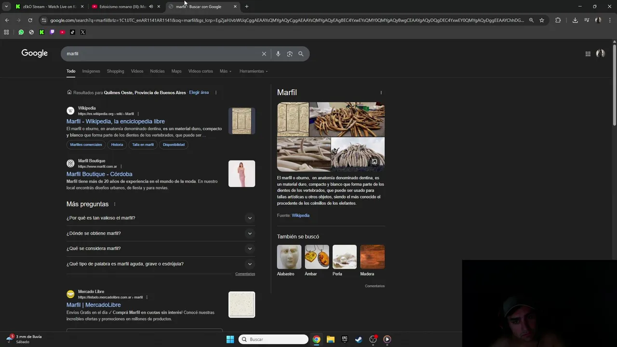
Task: Open the weather widget showing lluvia
Action: 24,339
